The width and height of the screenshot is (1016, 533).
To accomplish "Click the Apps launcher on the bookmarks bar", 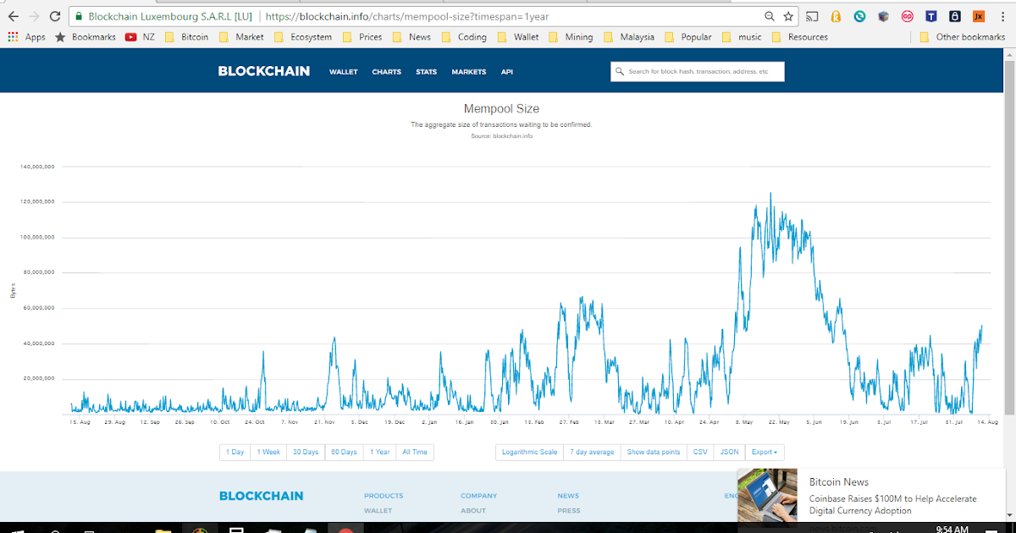I will 13,36.
